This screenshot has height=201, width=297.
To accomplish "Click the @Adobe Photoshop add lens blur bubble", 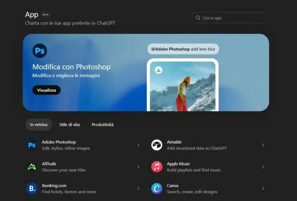I will 183,49.
